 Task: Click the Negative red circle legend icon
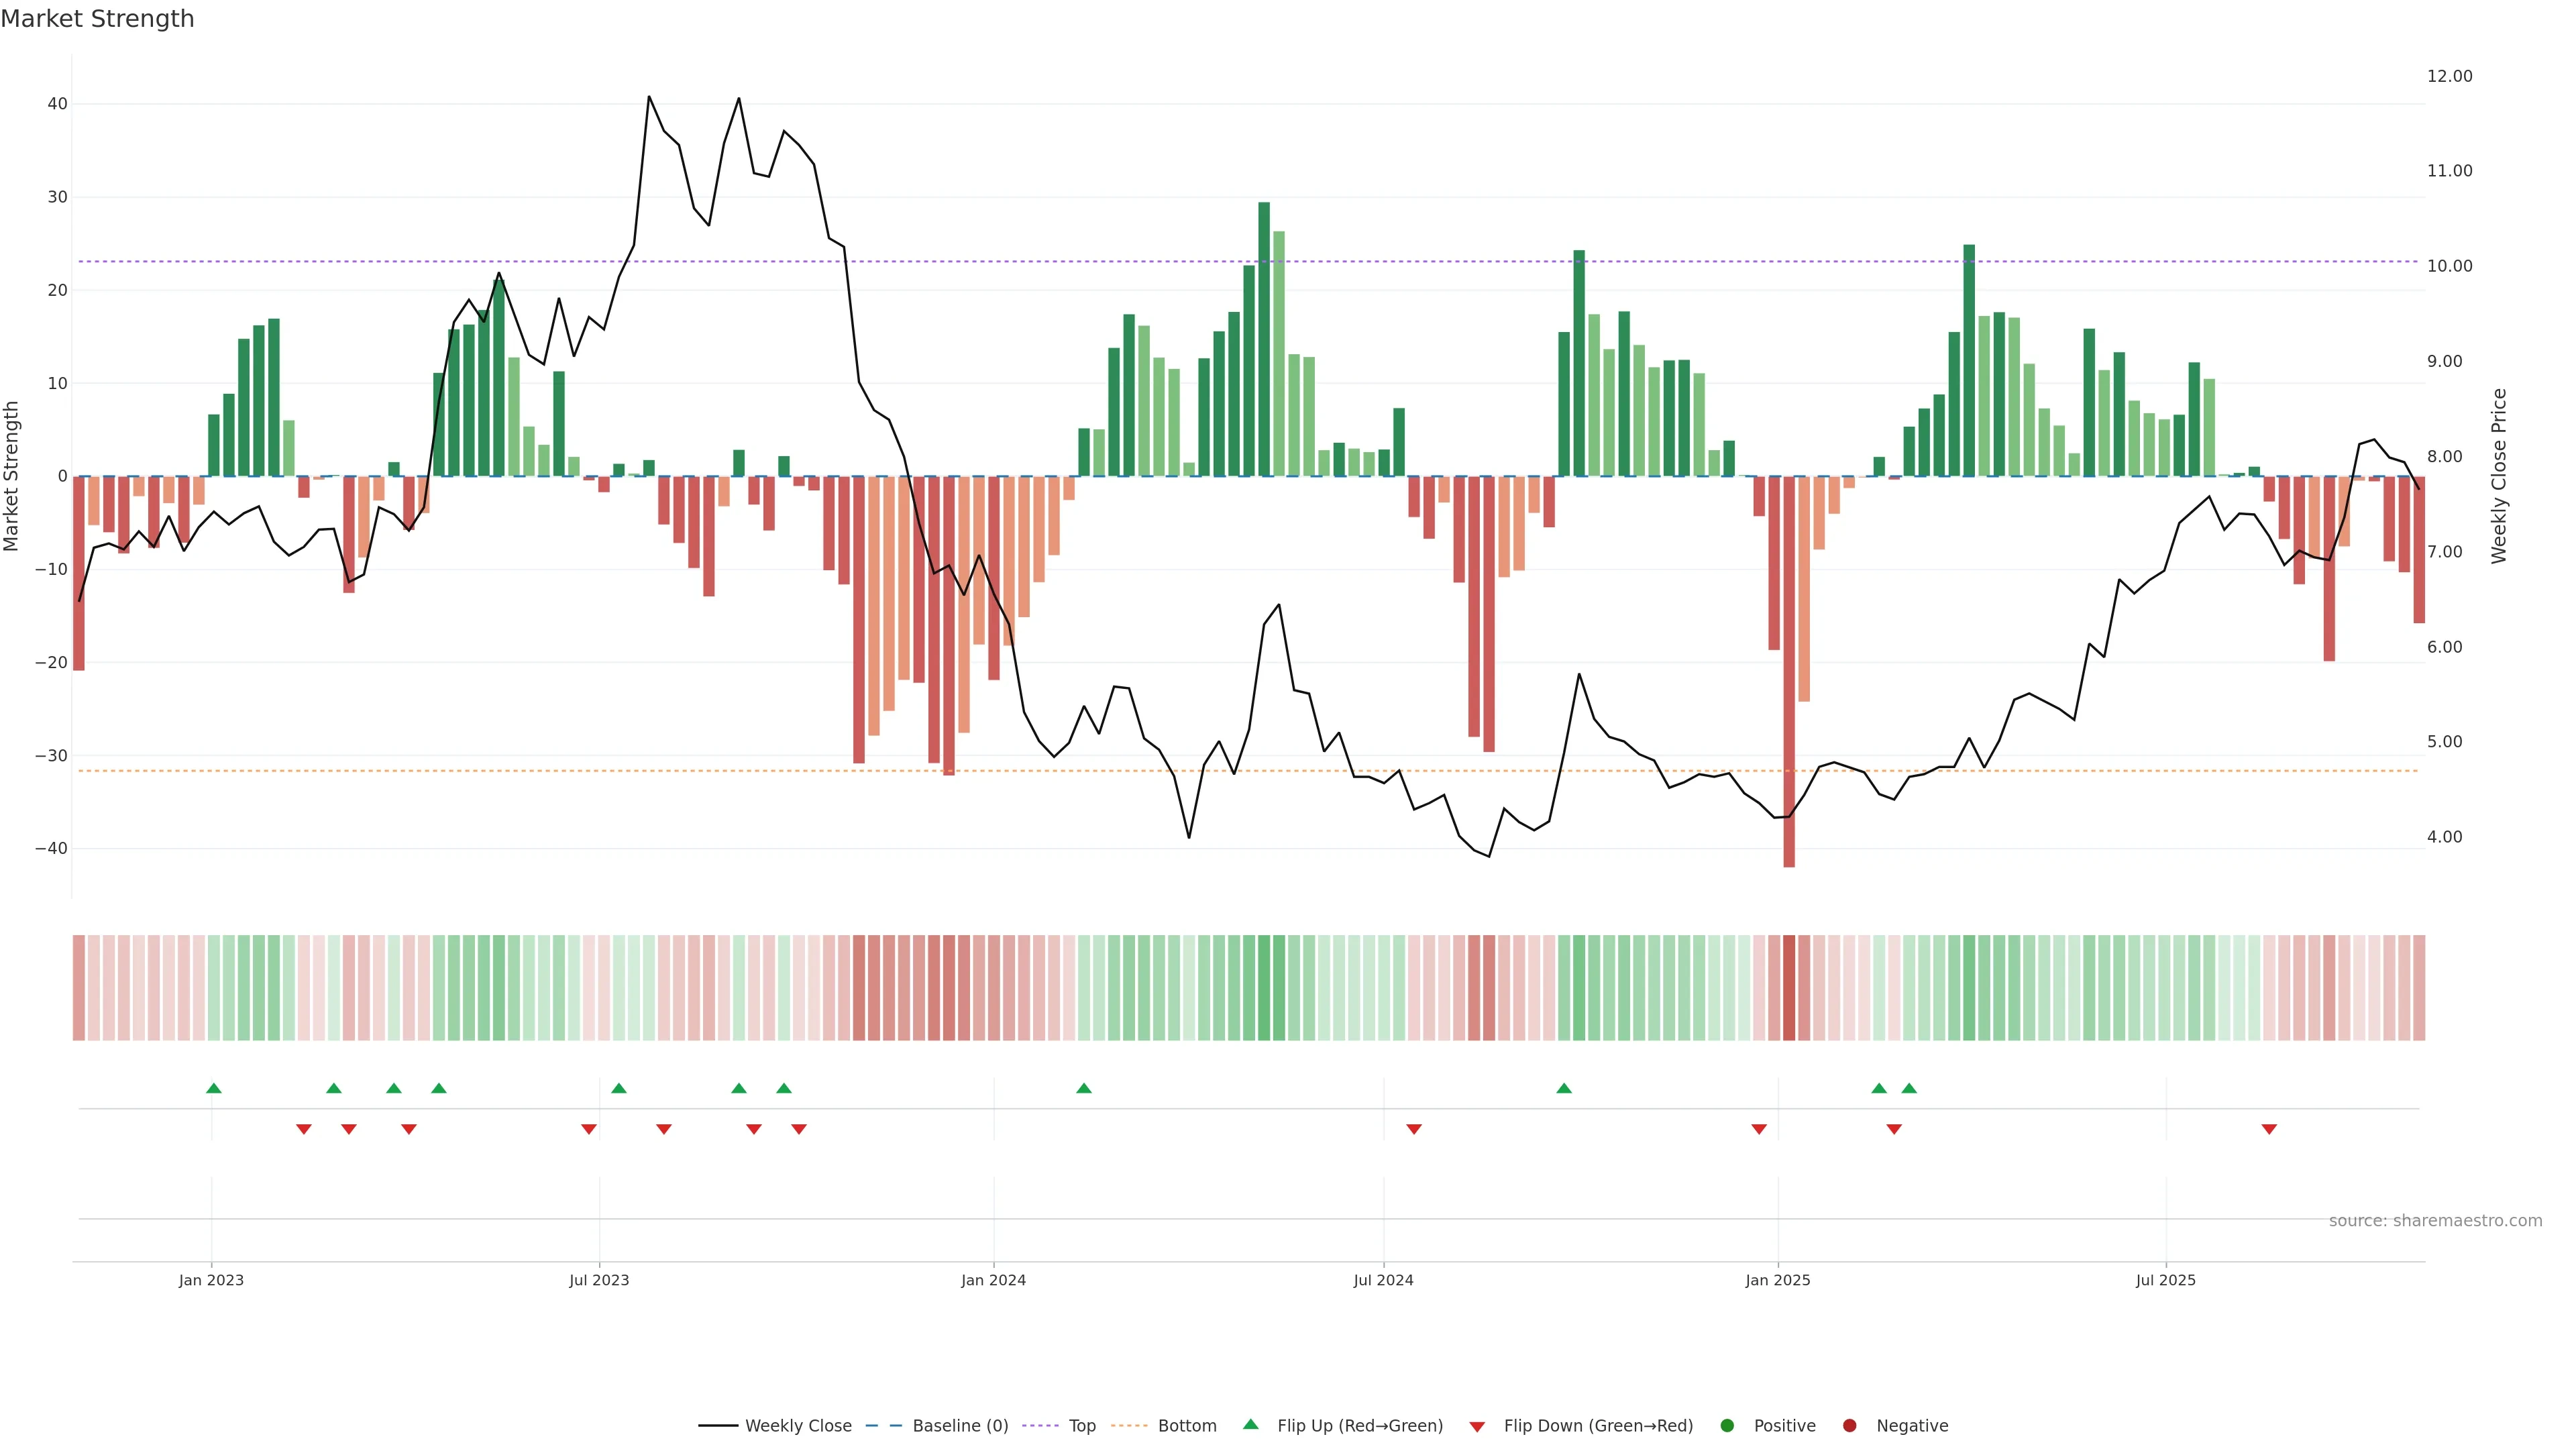pos(1849,1426)
